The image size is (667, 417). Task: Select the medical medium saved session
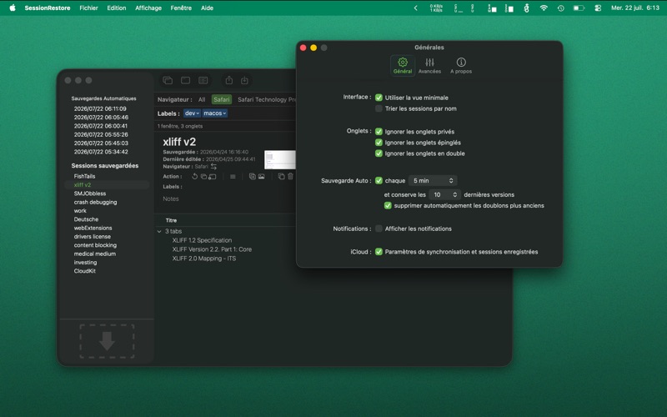[95, 254]
